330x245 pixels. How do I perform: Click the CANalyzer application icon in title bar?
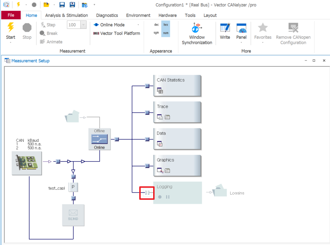pyautogui.click(x=6, y=5)
